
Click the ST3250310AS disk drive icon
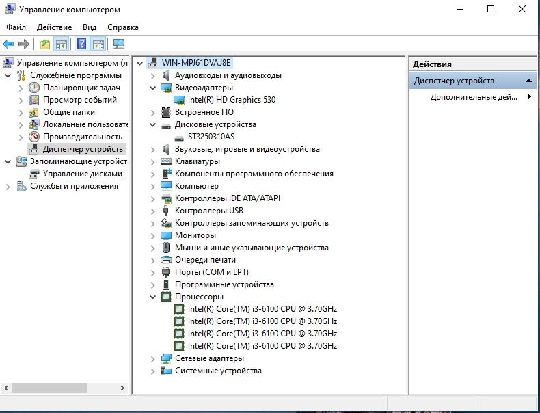(x=178, y=137)
